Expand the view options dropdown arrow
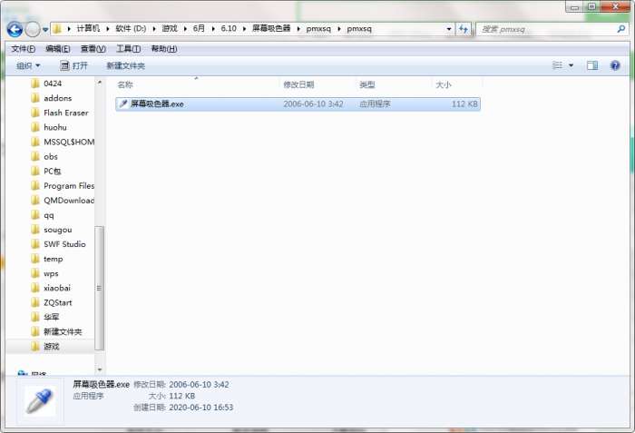The width and height of the screenshot is (635, 433). [571, 65]
